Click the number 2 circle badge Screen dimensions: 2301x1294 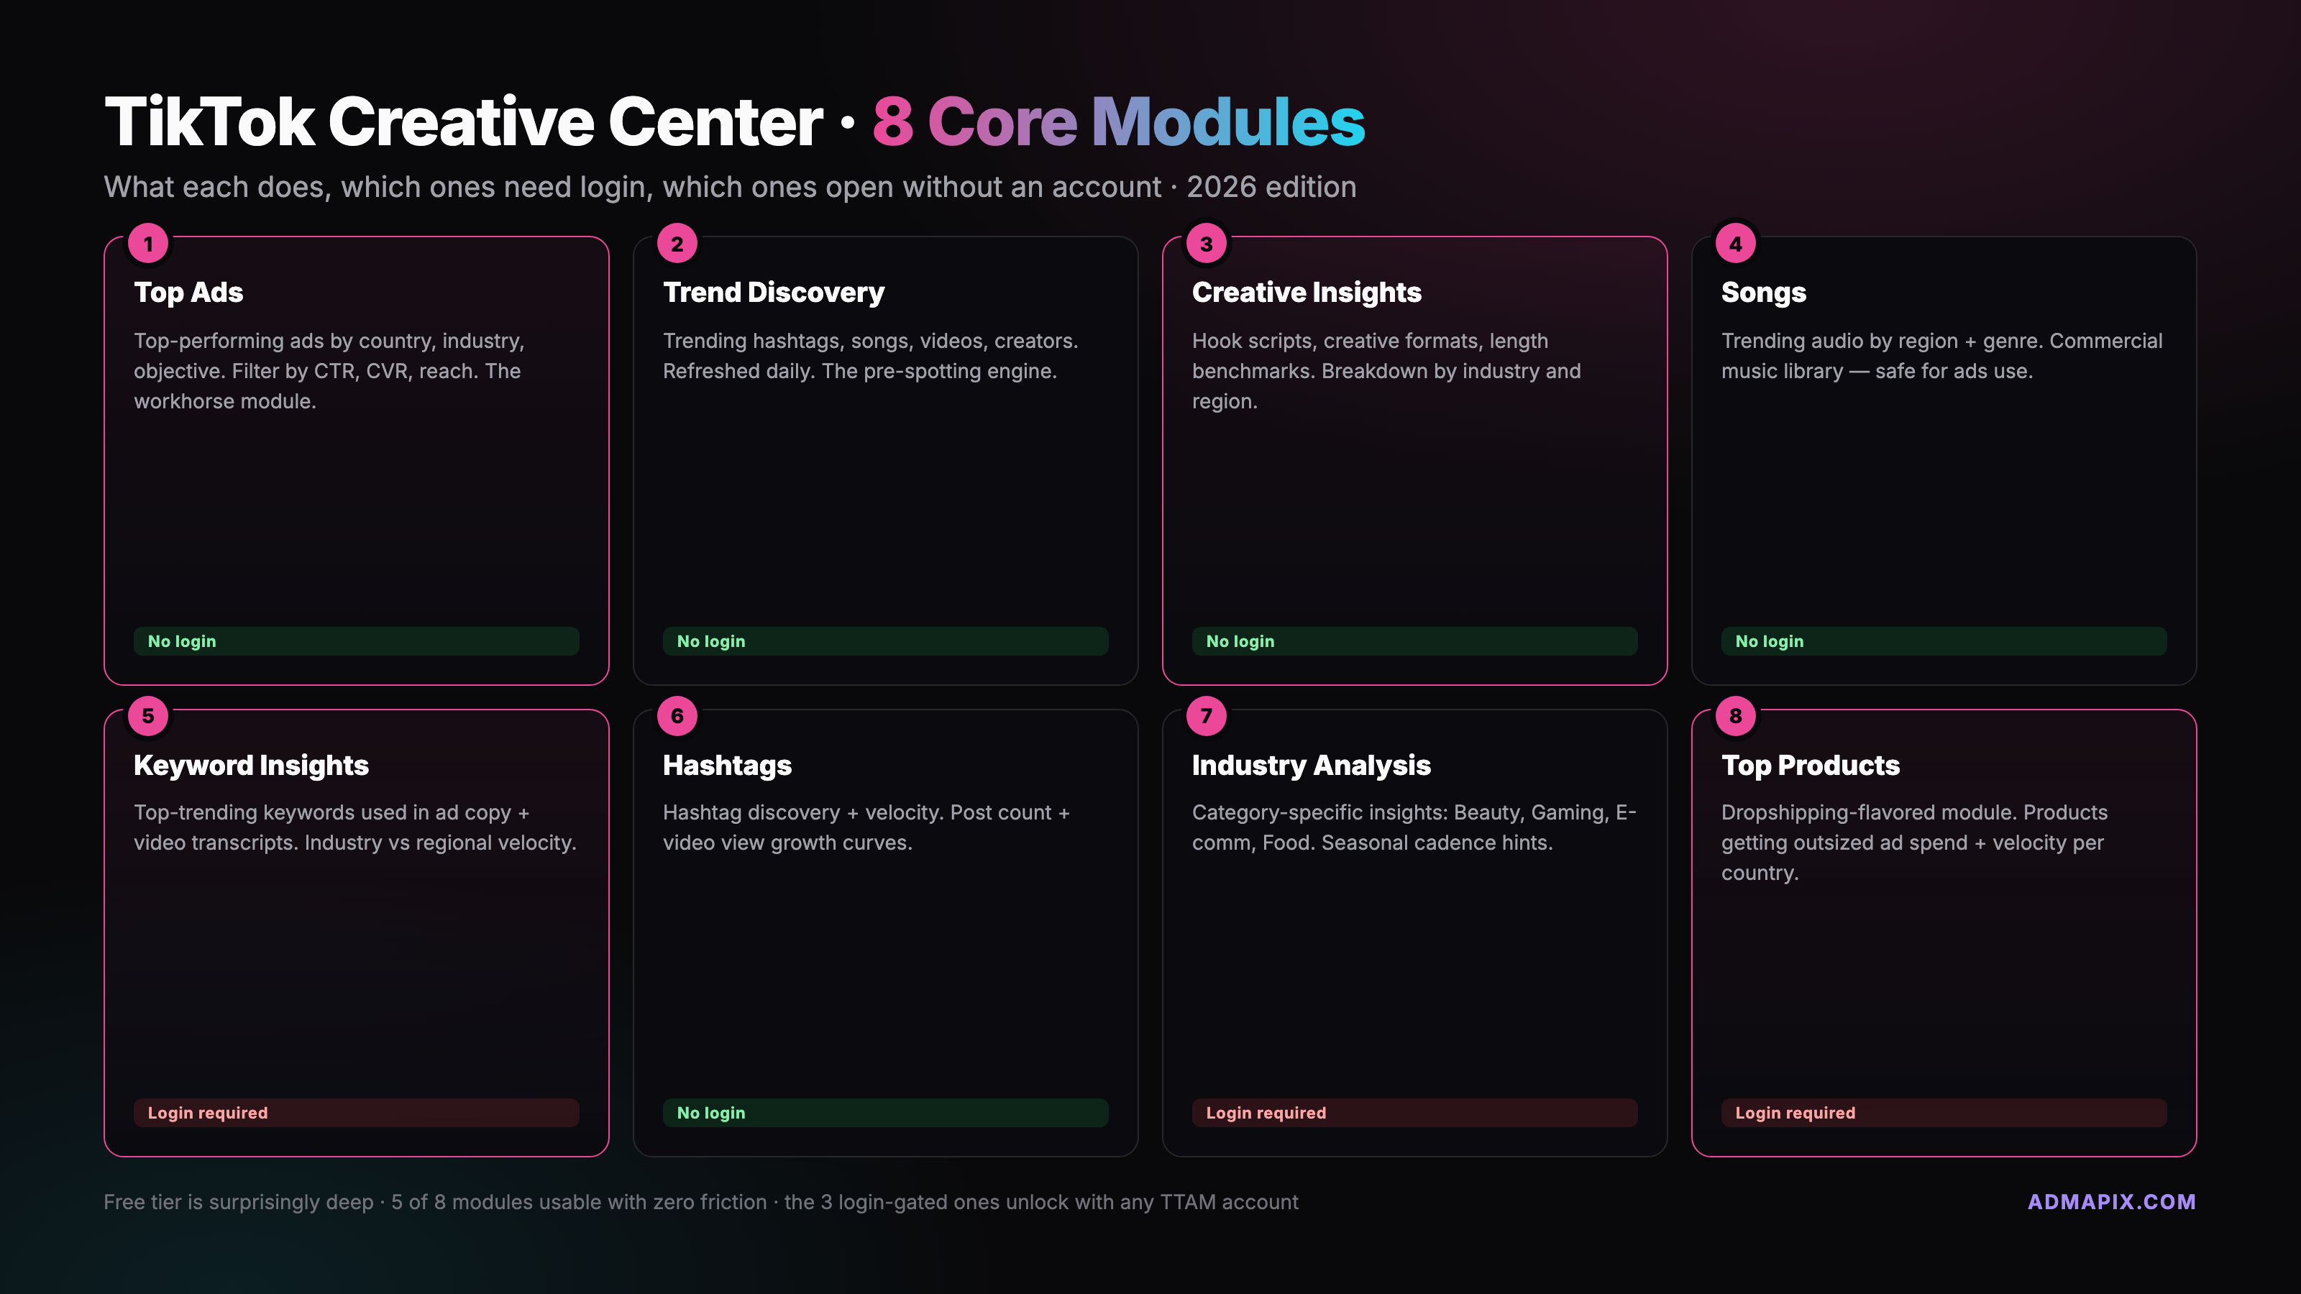click(677, 244)
